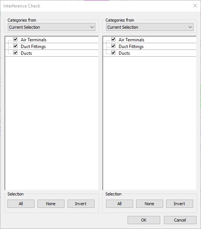Uncheck Air Terminals in left list
201x229 pixels.
click(16, 39)
